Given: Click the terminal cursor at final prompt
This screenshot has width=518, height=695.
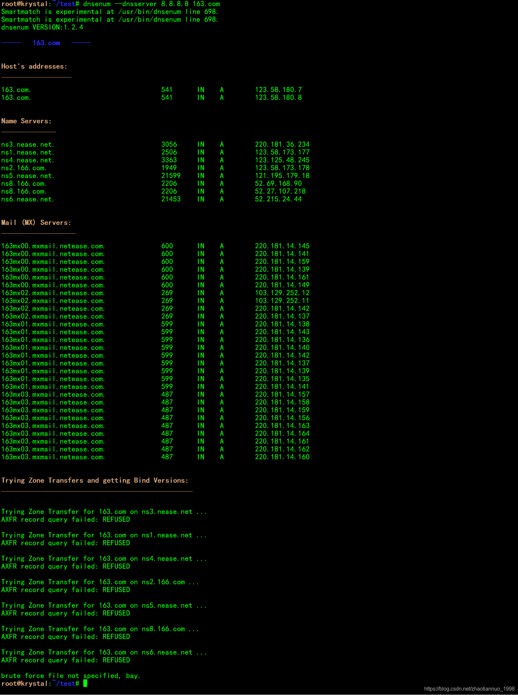Looking at the screenshot, I should point(85,683).
